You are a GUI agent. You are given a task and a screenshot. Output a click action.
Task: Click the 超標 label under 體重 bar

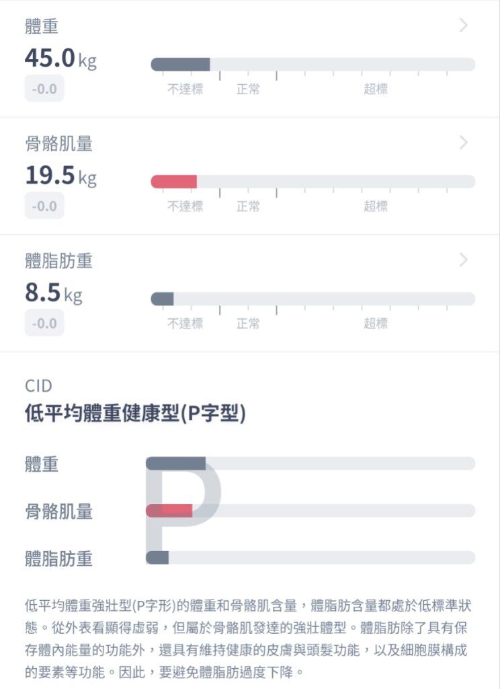coord(376,89)
